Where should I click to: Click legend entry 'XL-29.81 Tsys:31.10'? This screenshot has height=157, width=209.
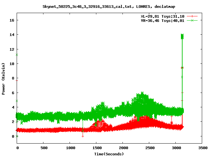(x=163, y=16)
